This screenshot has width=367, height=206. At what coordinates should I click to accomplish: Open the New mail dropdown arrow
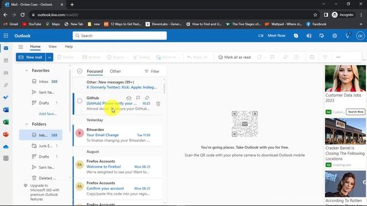coord(49,57)
